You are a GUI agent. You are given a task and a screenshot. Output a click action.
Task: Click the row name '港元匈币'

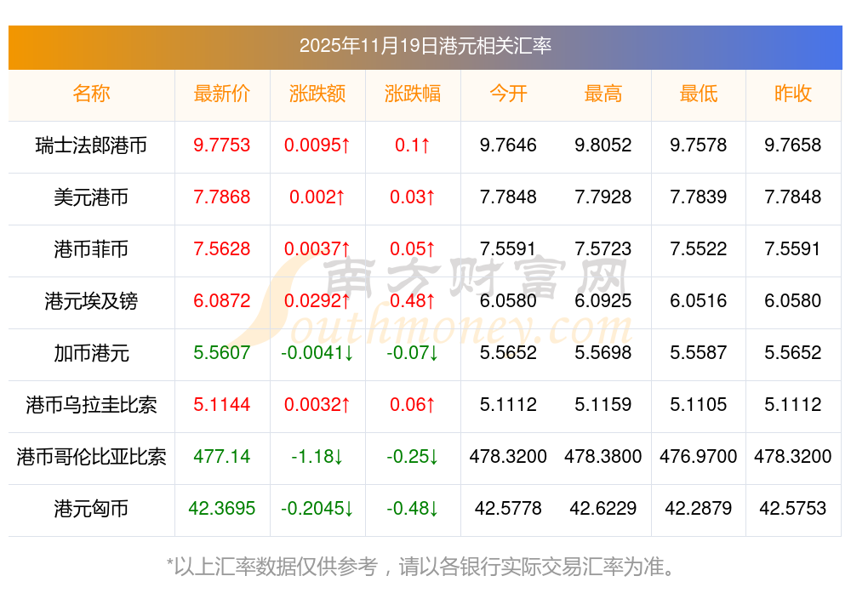point(91,509)
